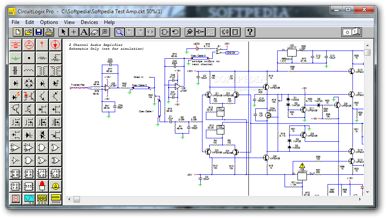The height and width of the screenshot is (218, 386).
Task: Open the Options menu
Action: tap(49, 22)
